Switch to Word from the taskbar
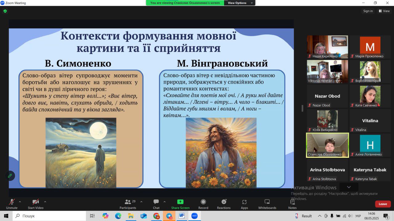394x221 pixels. click(x=182, y=216)
